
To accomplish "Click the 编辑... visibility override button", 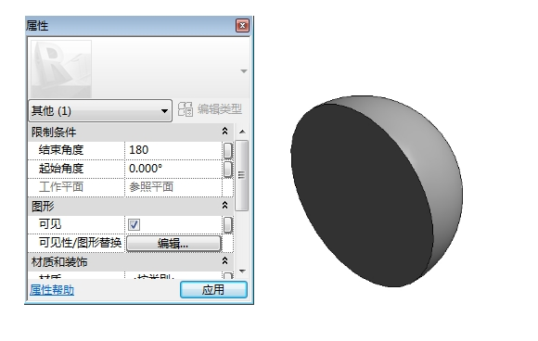I will [173, 244].
